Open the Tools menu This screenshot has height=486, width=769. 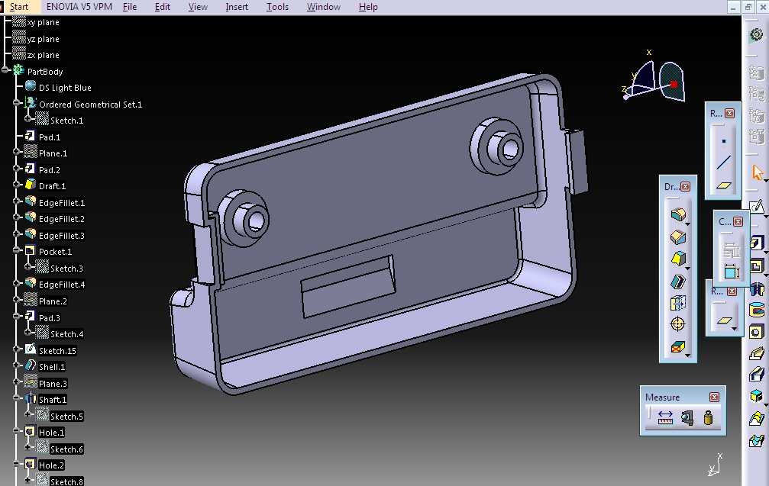[x=277, y=7]
